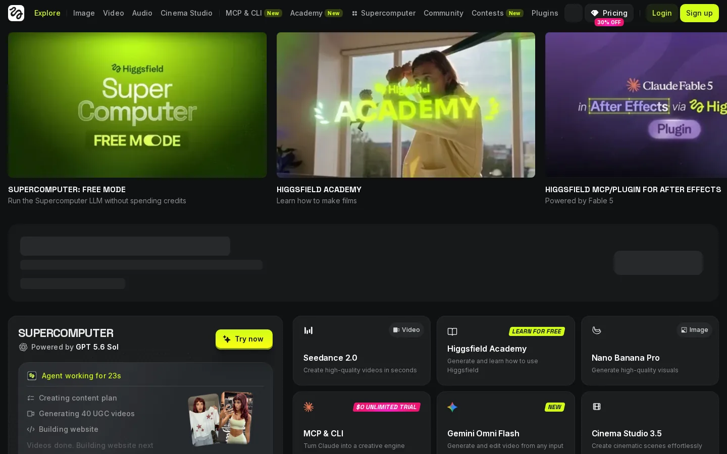The width and height of the screenshot is (727, 454).
Task: Click 'Run the Supercomputer LLM without spending credits'
Action: 97,201
